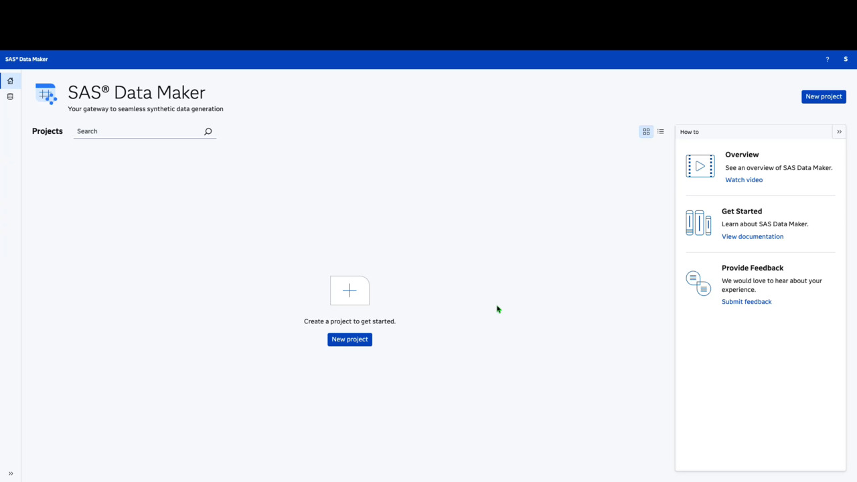Switch to grid view of projects

click(x=646, y=132)
